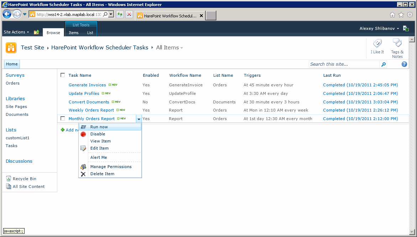Image resolution: width=417 pixels, height=237 pixels.
Task: Open the Favorites star icon
Action: 401,15
